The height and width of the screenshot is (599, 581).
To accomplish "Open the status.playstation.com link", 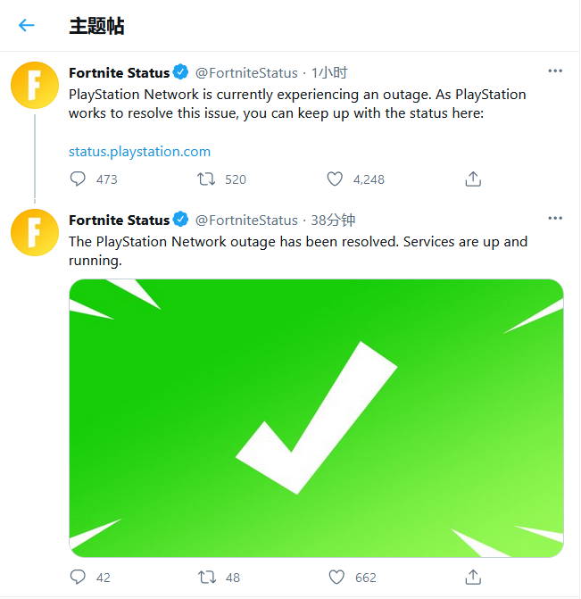I will [139, 152].
